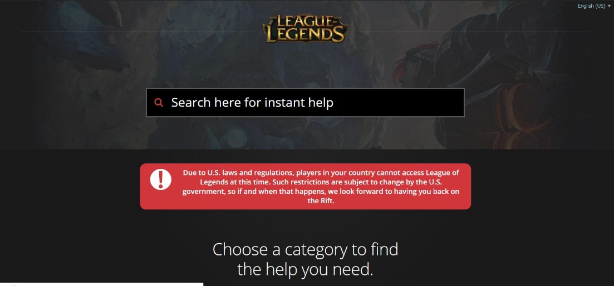Click the small arrow beside English (US)
The image size is (614, 286).
(x=609, y=6)
